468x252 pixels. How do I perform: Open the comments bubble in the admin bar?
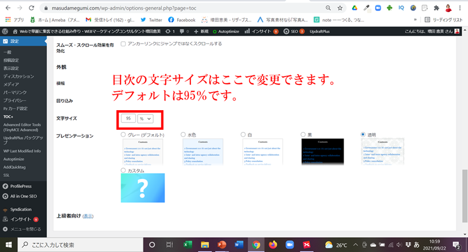184,32
